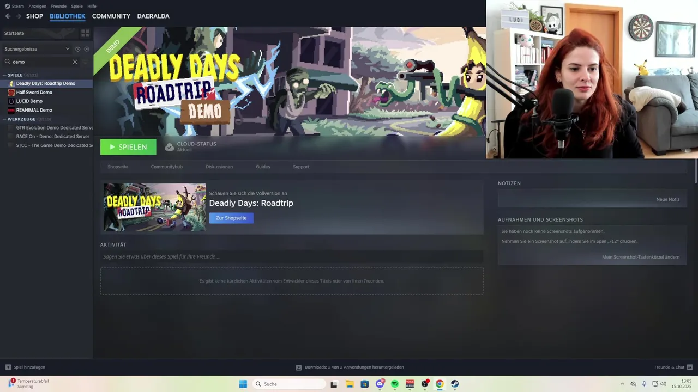This screenshot has width=698, height=392.
Task: Open Chrome from the taskbar
Action: point(440,384)
